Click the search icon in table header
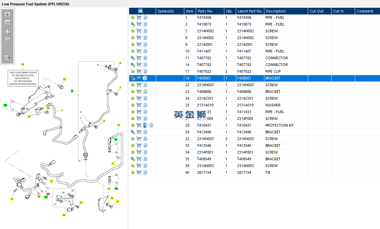The image size is (380, 229). click(x=141, y=11)
